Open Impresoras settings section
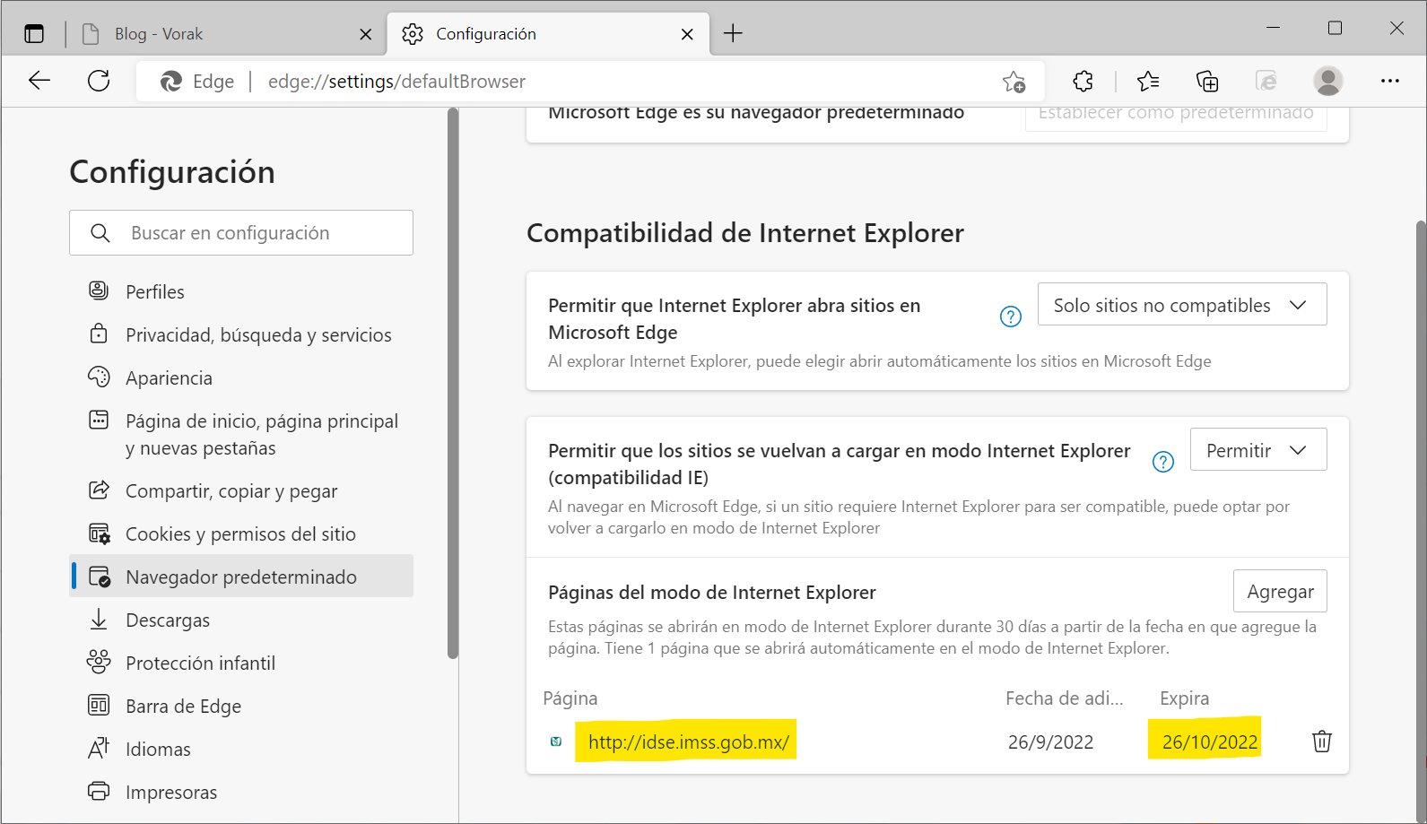 tap(241, 793)
